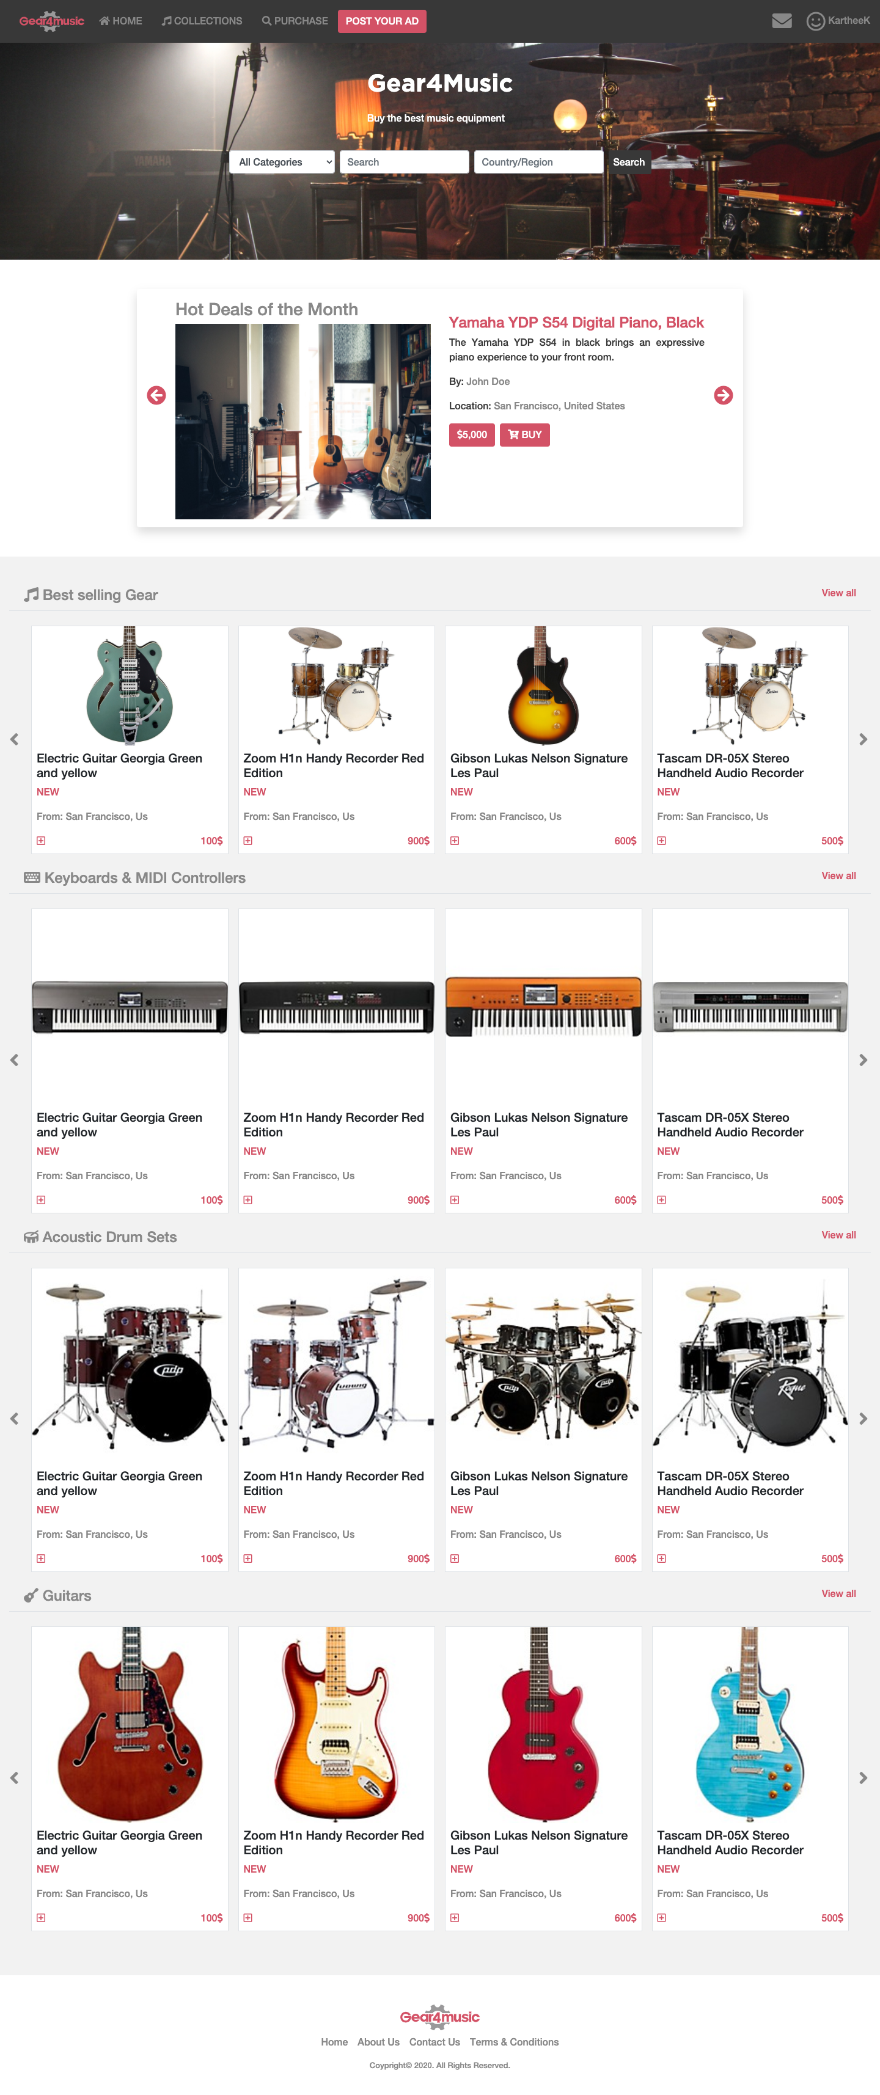Go to previous hot deal with left arrow

coord(156,395)
